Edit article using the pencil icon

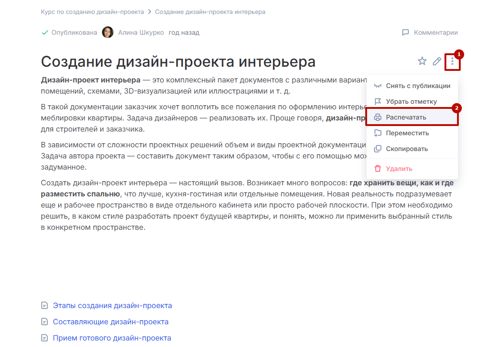pos(437,61)
